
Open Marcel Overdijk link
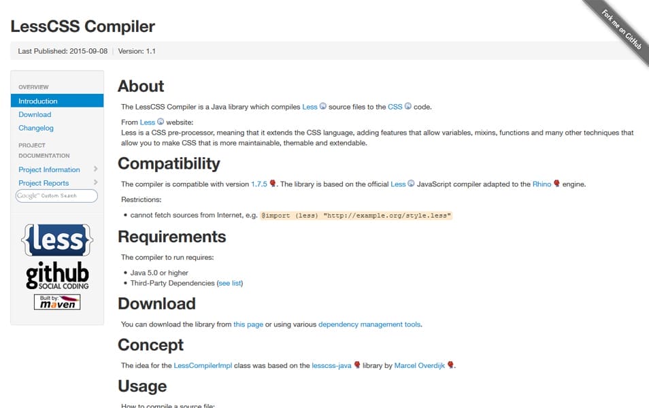[419, 365]
